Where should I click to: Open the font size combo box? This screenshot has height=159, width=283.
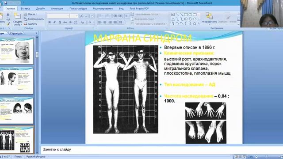(x=74, y=16)
